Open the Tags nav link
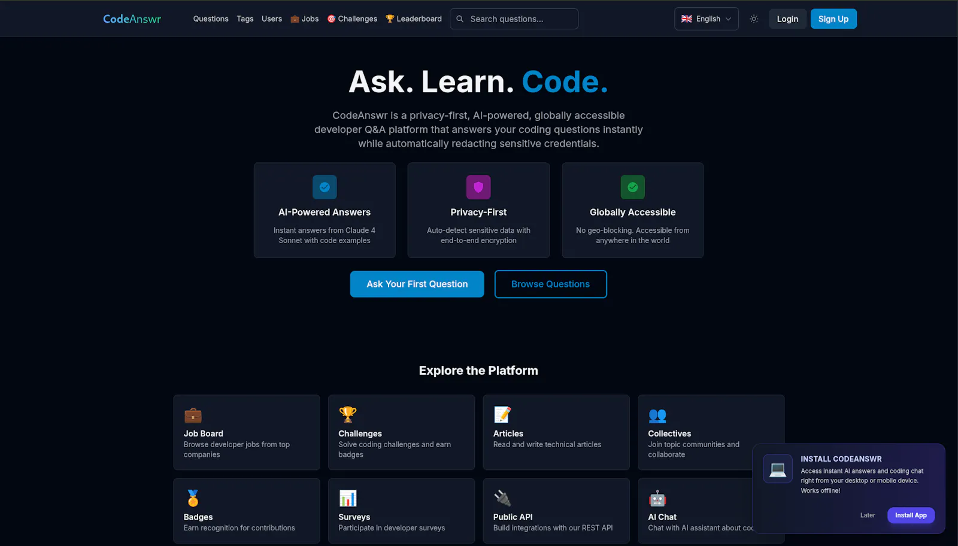This screenshot has width=958, height=546. pos(245,19)
